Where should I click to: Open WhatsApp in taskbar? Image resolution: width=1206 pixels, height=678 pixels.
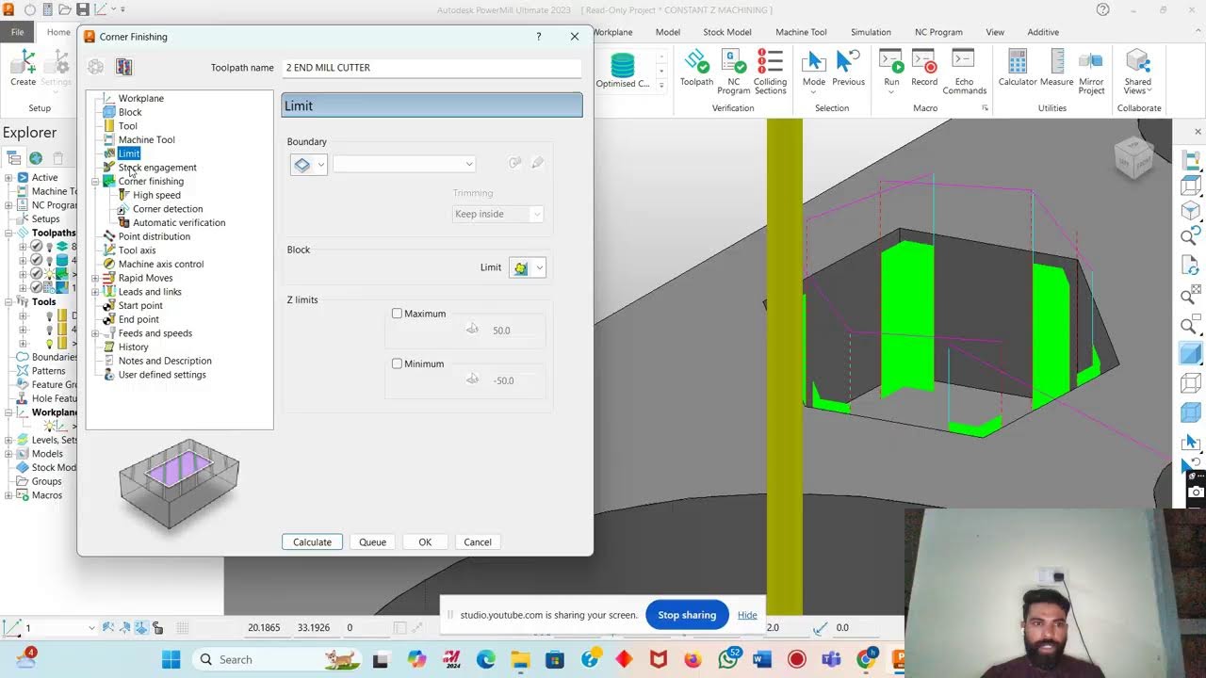[728, 659]
